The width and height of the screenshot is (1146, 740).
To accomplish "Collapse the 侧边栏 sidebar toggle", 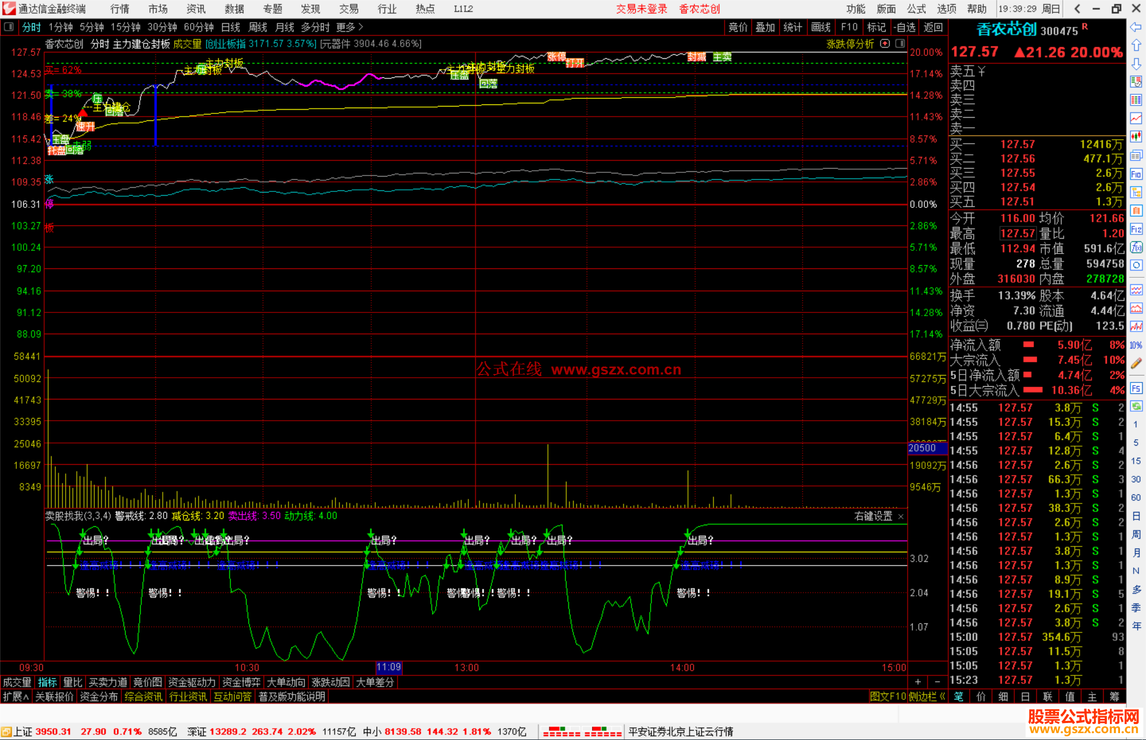I will [927, 697].
